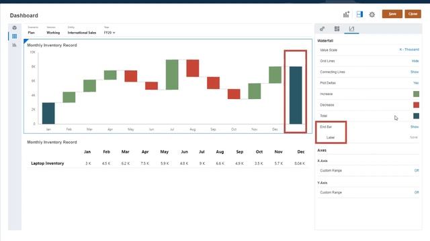Change Value Scale K - Thousand setting

[409, 50]
